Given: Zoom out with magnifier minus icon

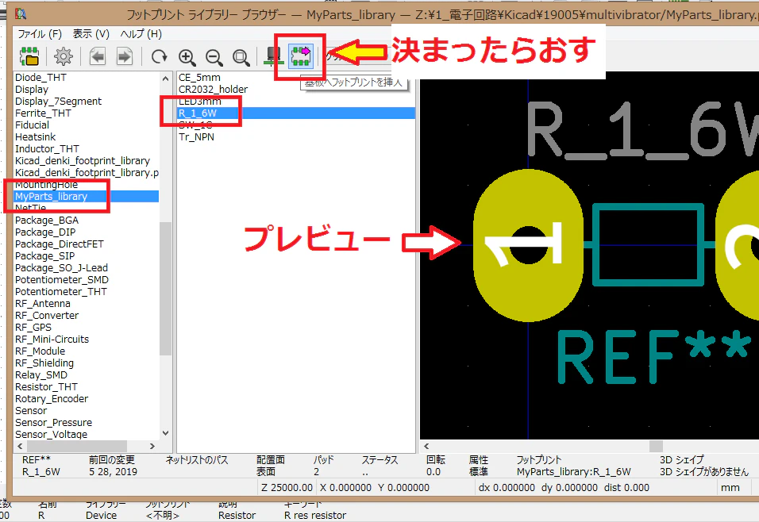Looking at the screenshot, I should pyautogui.click(x=214, y=57).
